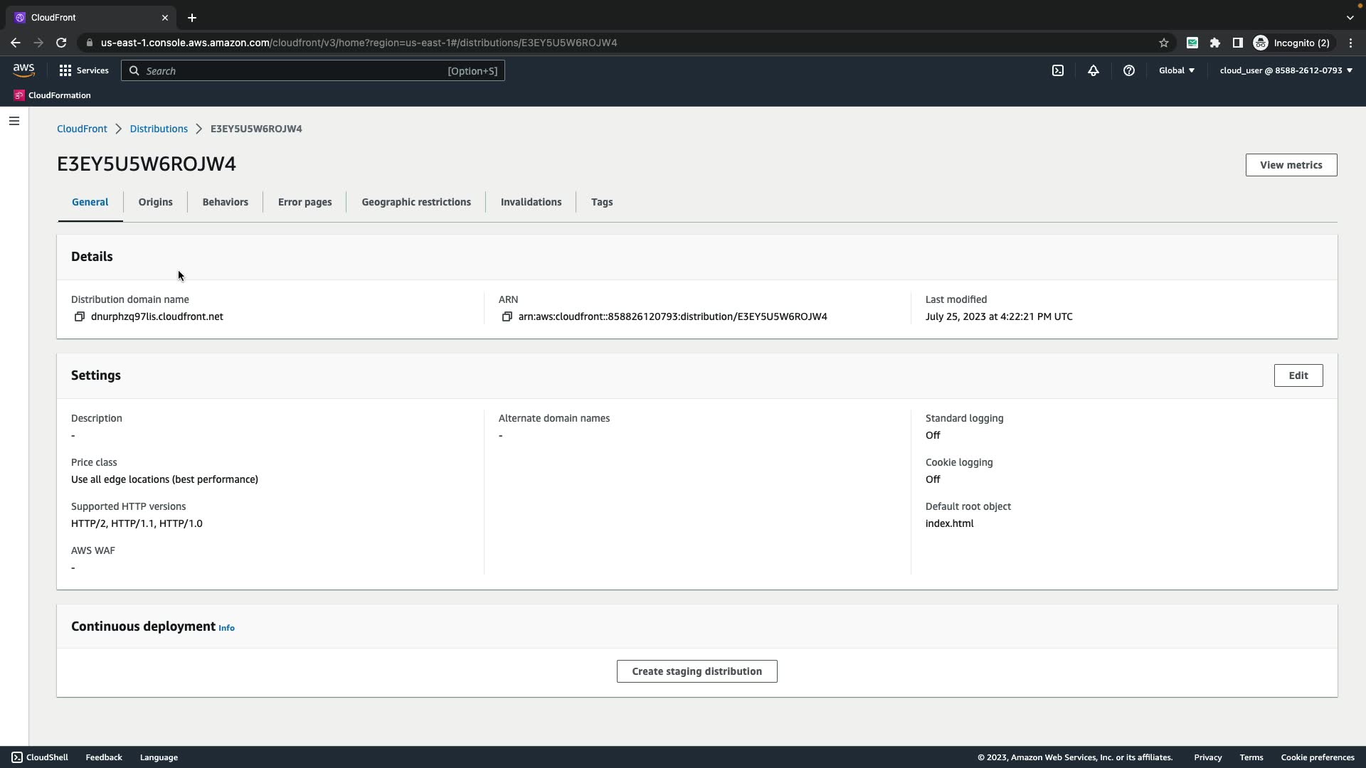The width and height of the screenshot is (1366, 768).
Task: Open the help question mark icon
Action: [1129, 70]
